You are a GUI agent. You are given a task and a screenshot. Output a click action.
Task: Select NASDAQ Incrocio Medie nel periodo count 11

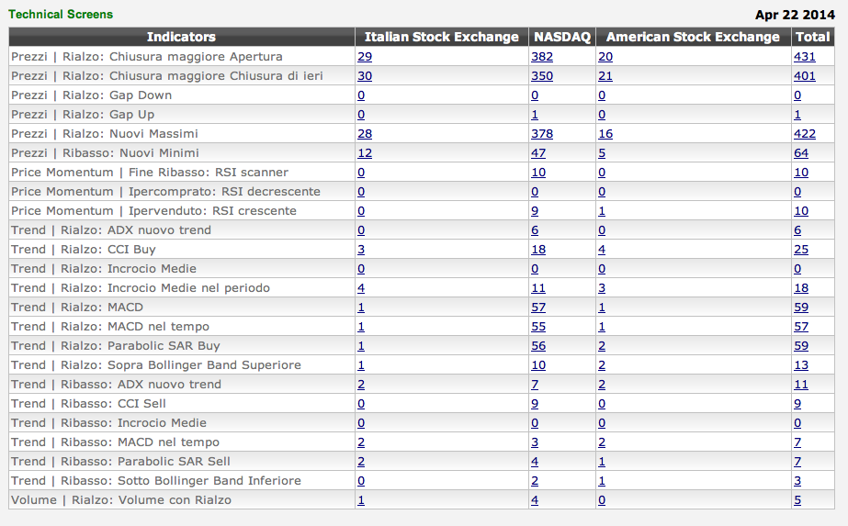tap(538, 288)
